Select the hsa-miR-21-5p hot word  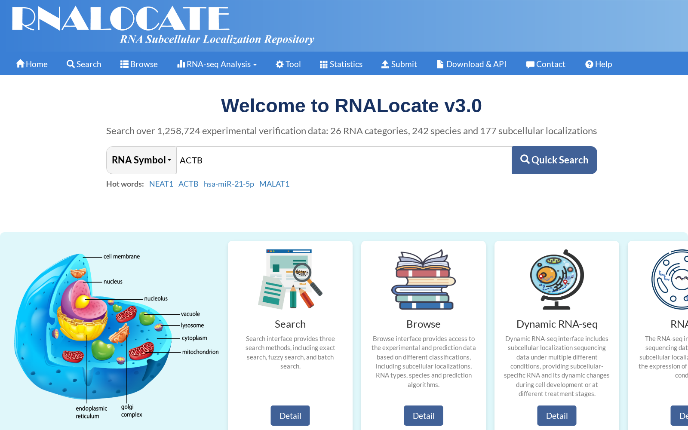pyautogui.click(x=229, y=184)
